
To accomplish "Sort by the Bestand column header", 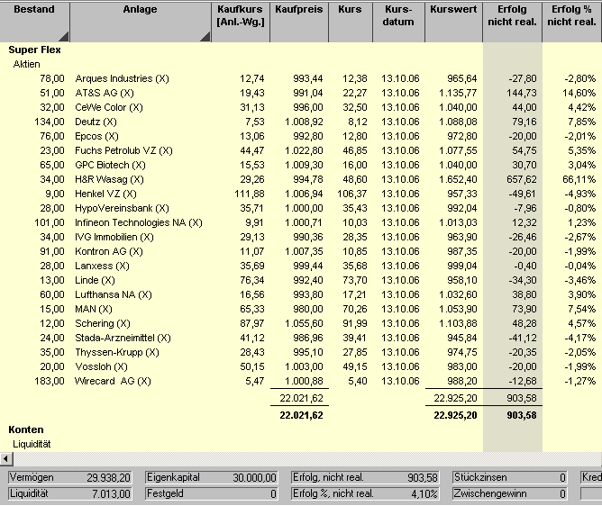I will pos(34,22).
